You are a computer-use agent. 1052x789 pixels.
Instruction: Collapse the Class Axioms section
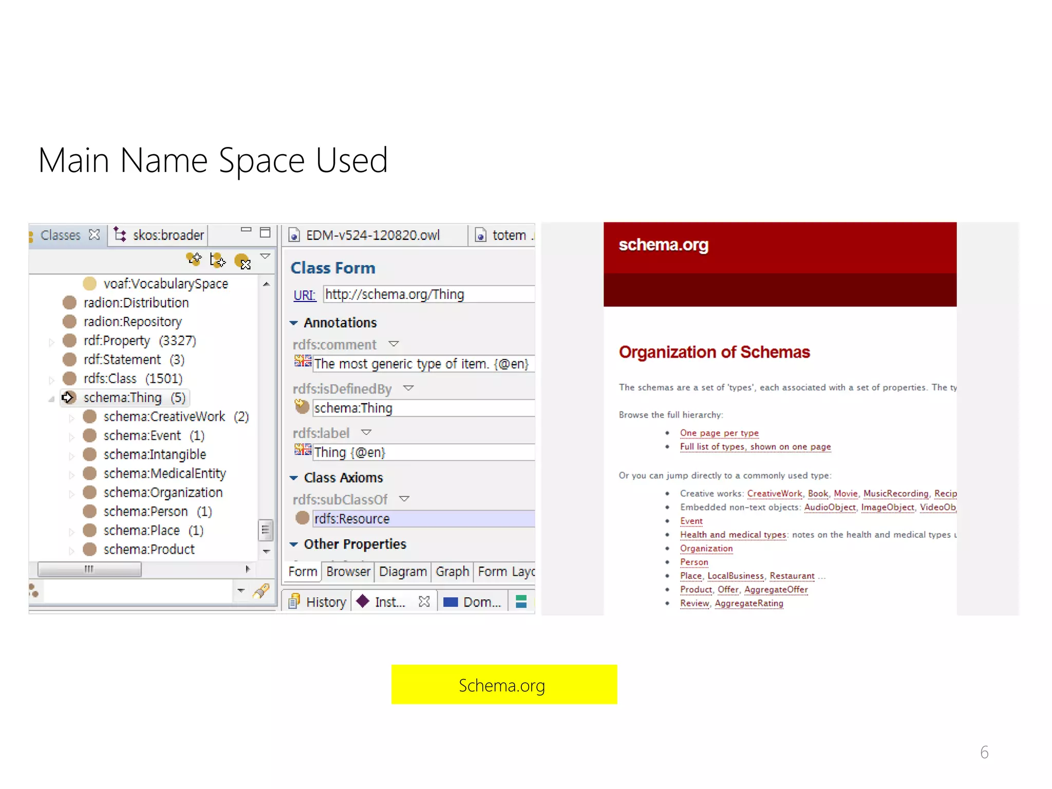[294, 478]
